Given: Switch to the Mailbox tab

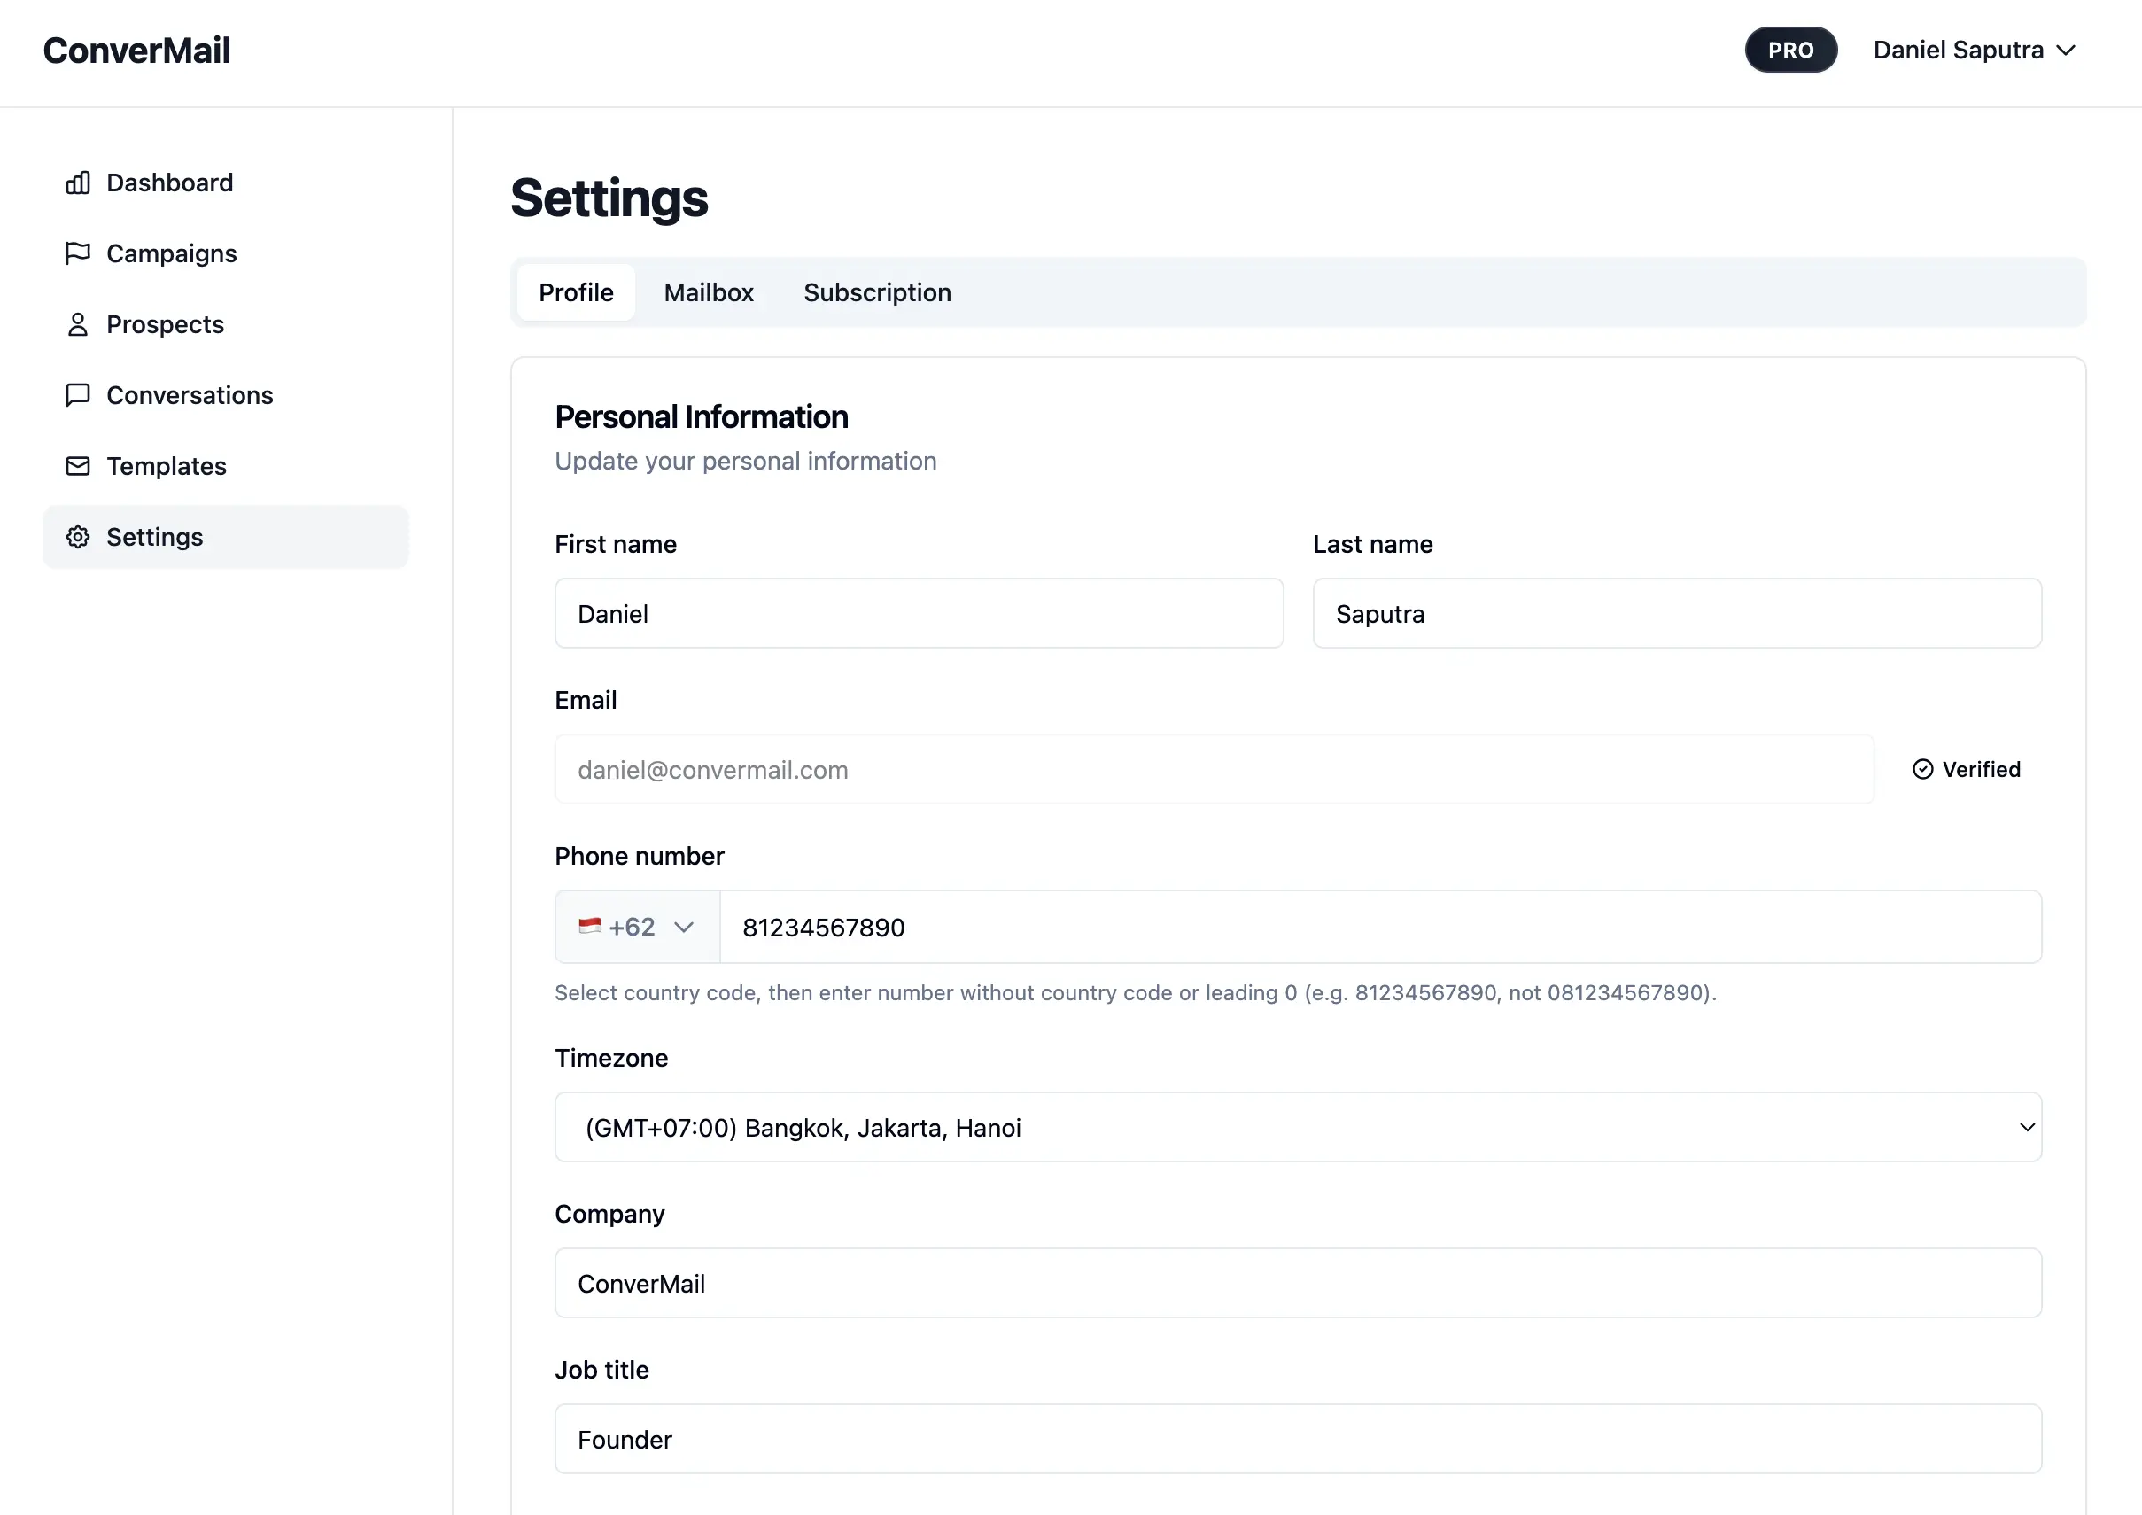Looking at the screenshot, I should [x=708, y=293].
